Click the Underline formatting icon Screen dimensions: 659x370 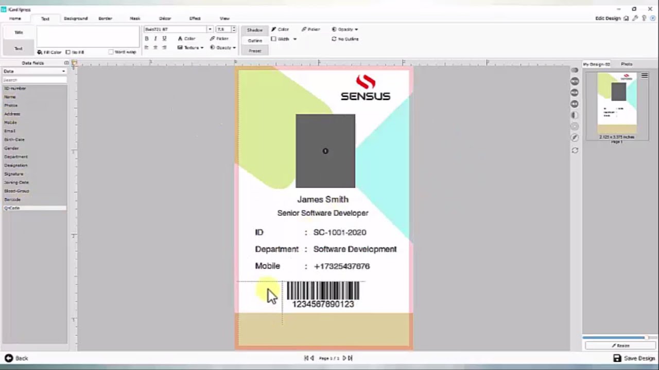[x=164, y=39]
